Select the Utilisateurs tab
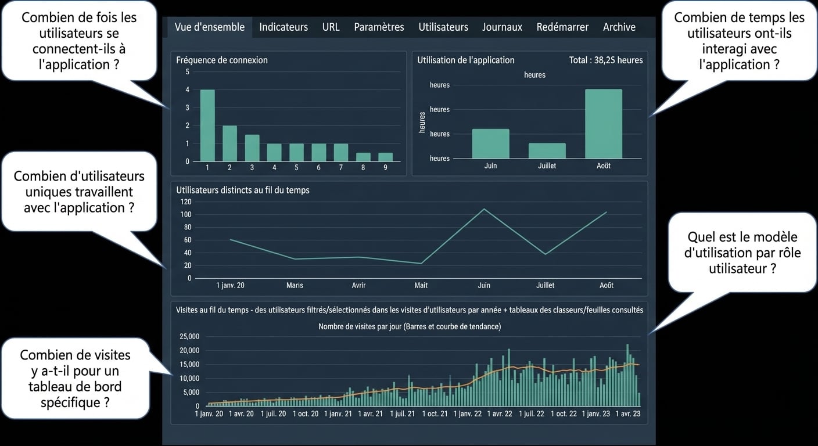The image size is (818, 446). click(x=443, y=27)
